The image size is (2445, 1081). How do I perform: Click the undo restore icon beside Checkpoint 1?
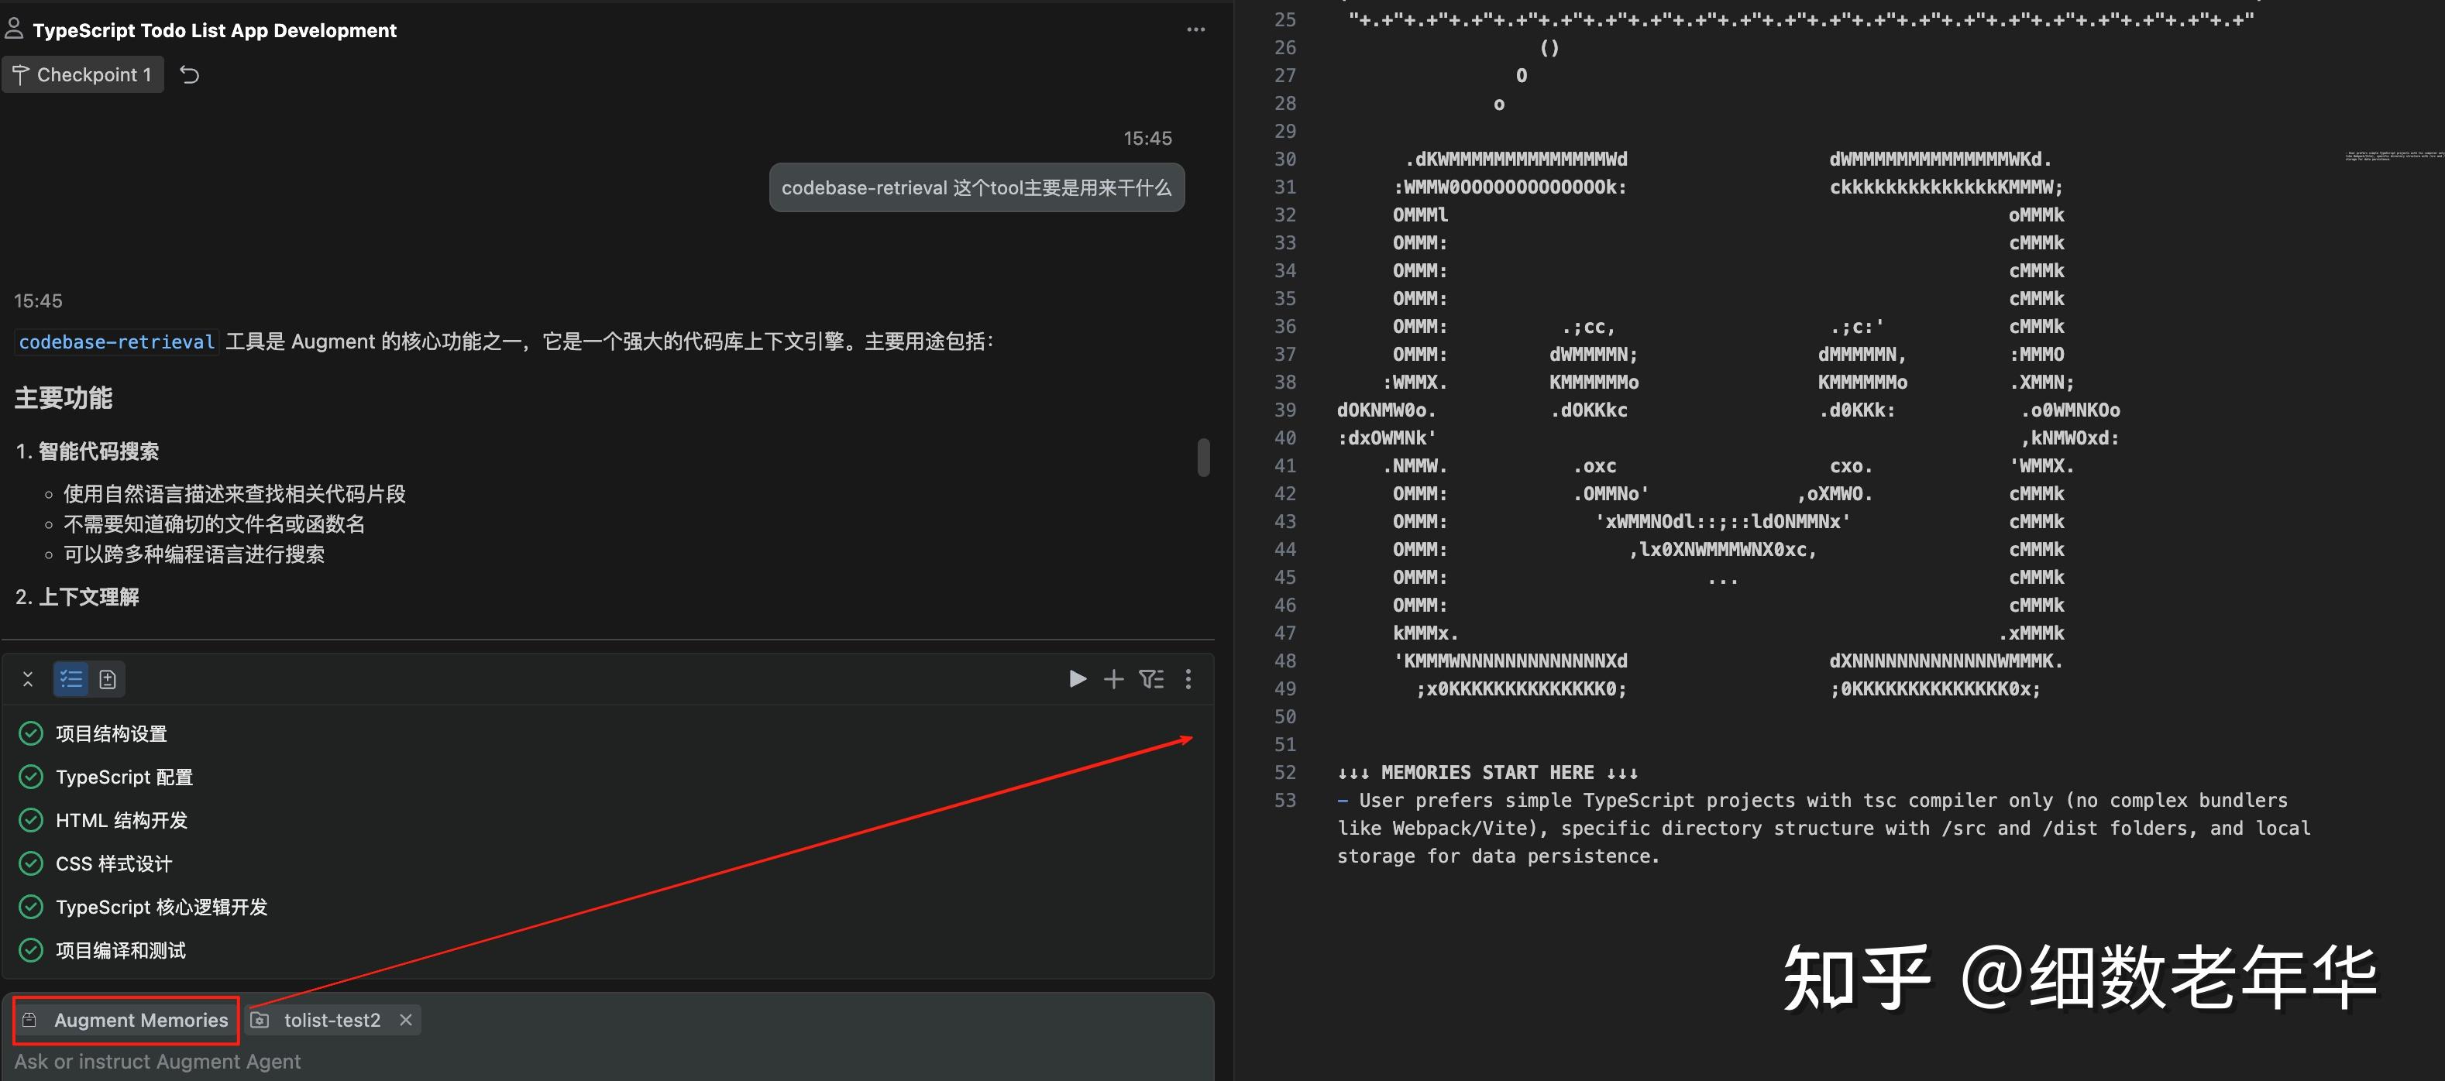point(189,74)
